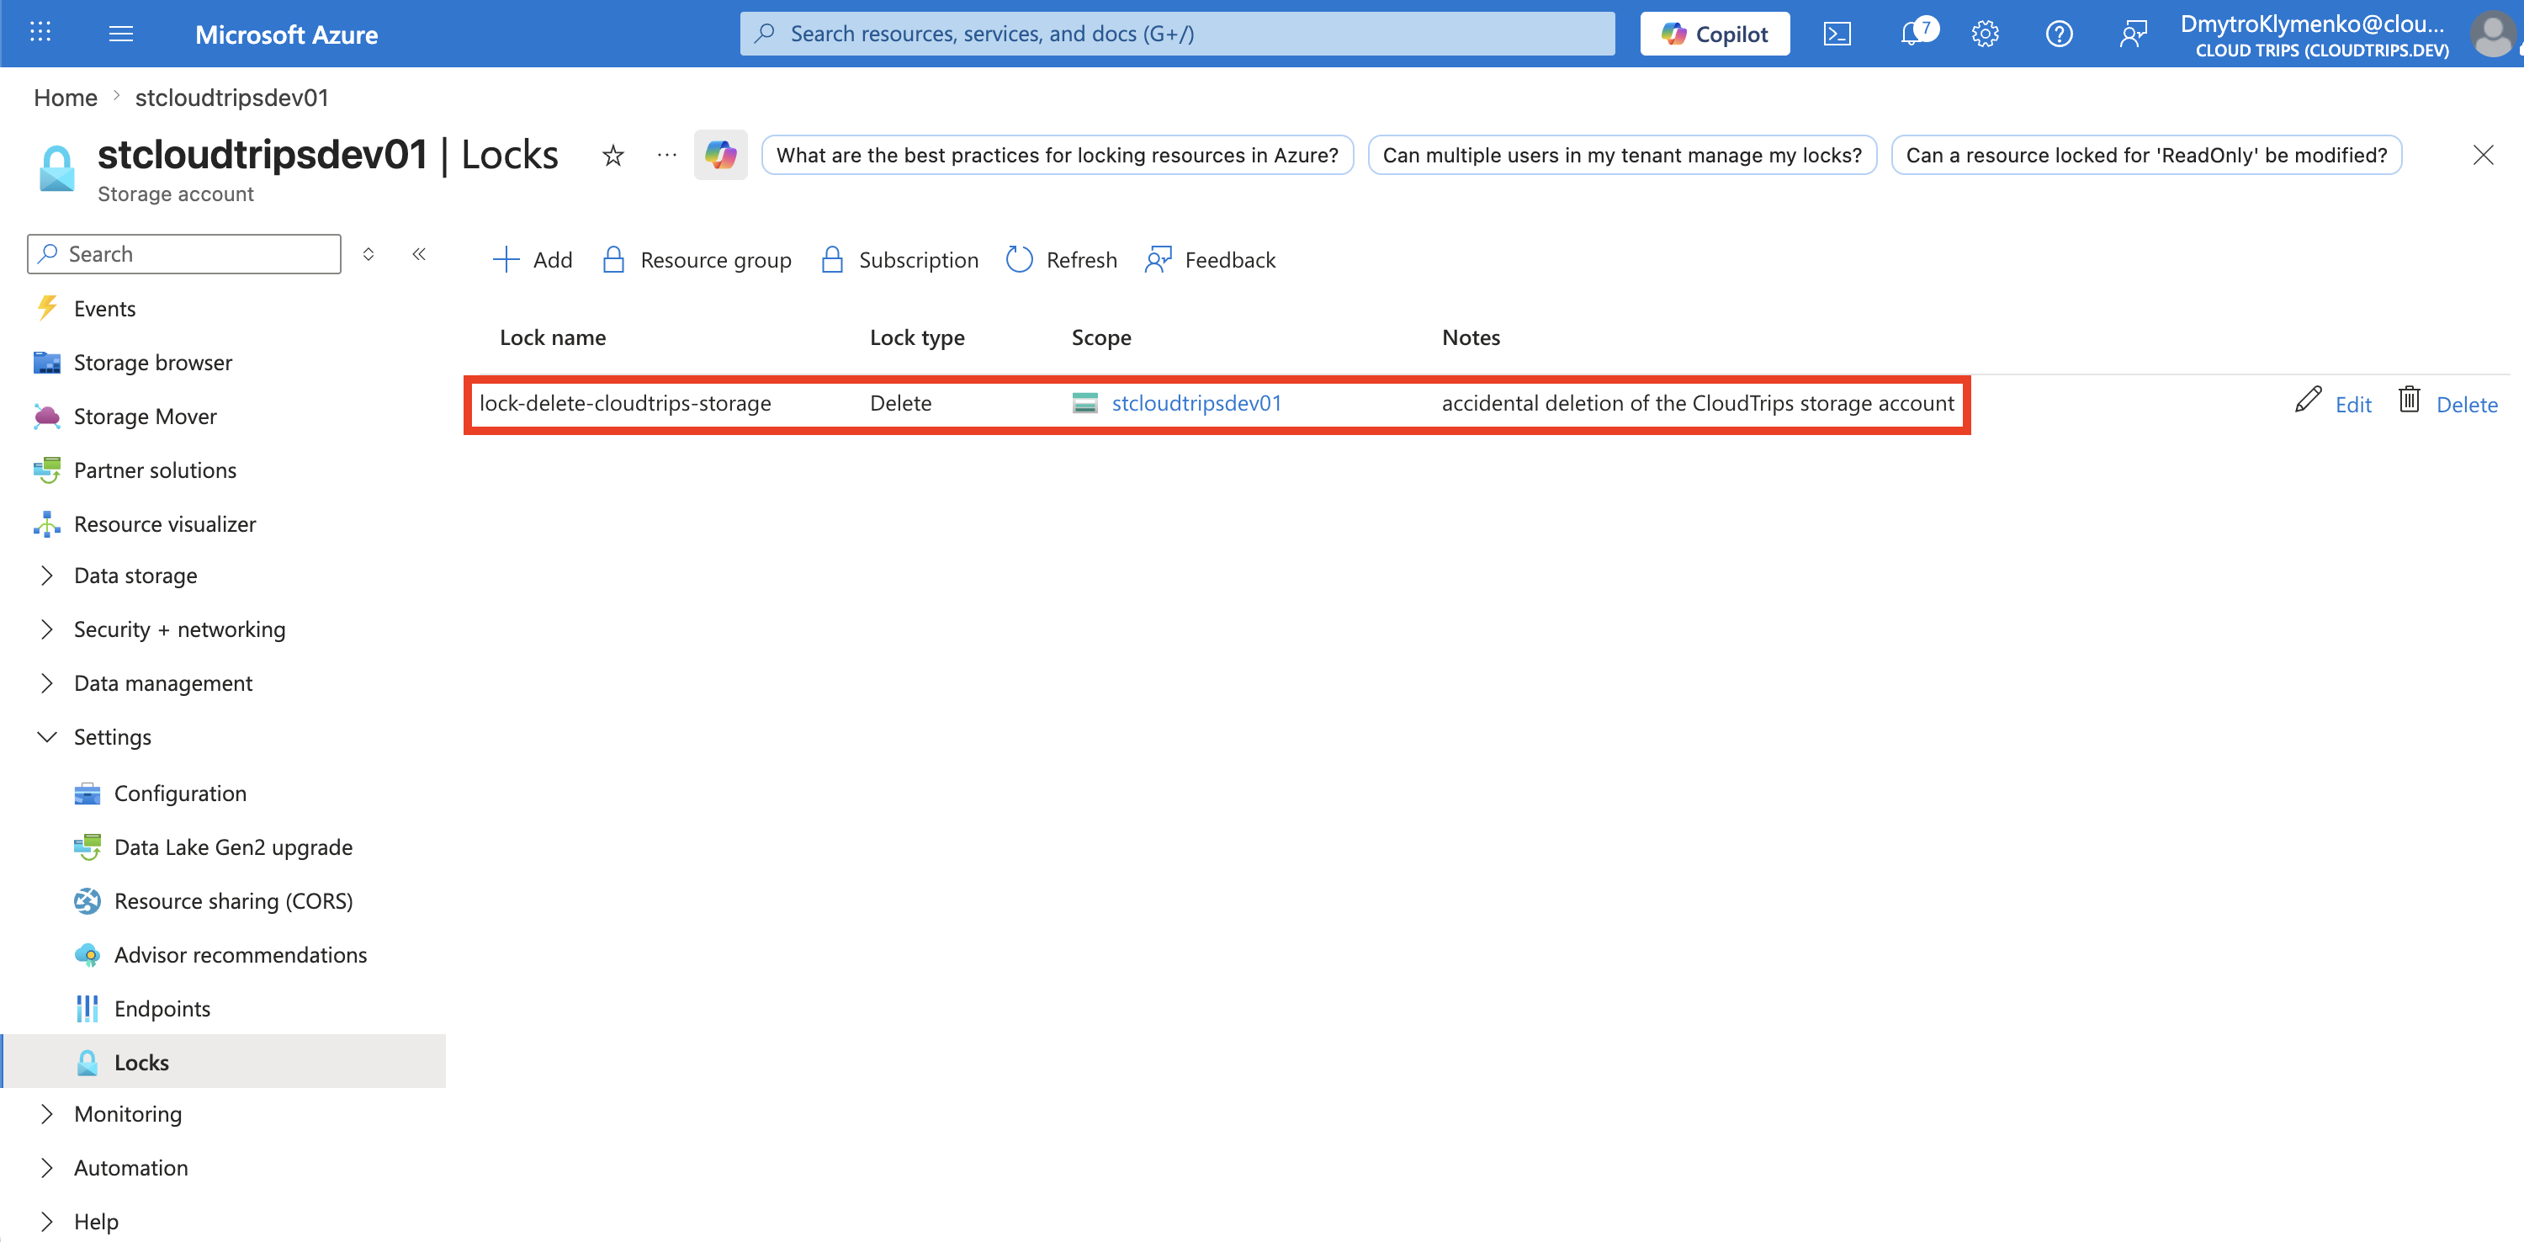
Task: Click the Notes column header
Action: (x=1471, y=337)
